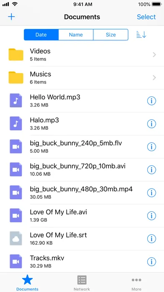Screen dimensions: 164x292
Task: Tap the Halo.mp3 music file icon
Action: point(16,123)
